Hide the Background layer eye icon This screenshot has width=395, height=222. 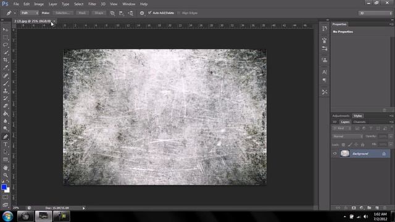335,154
